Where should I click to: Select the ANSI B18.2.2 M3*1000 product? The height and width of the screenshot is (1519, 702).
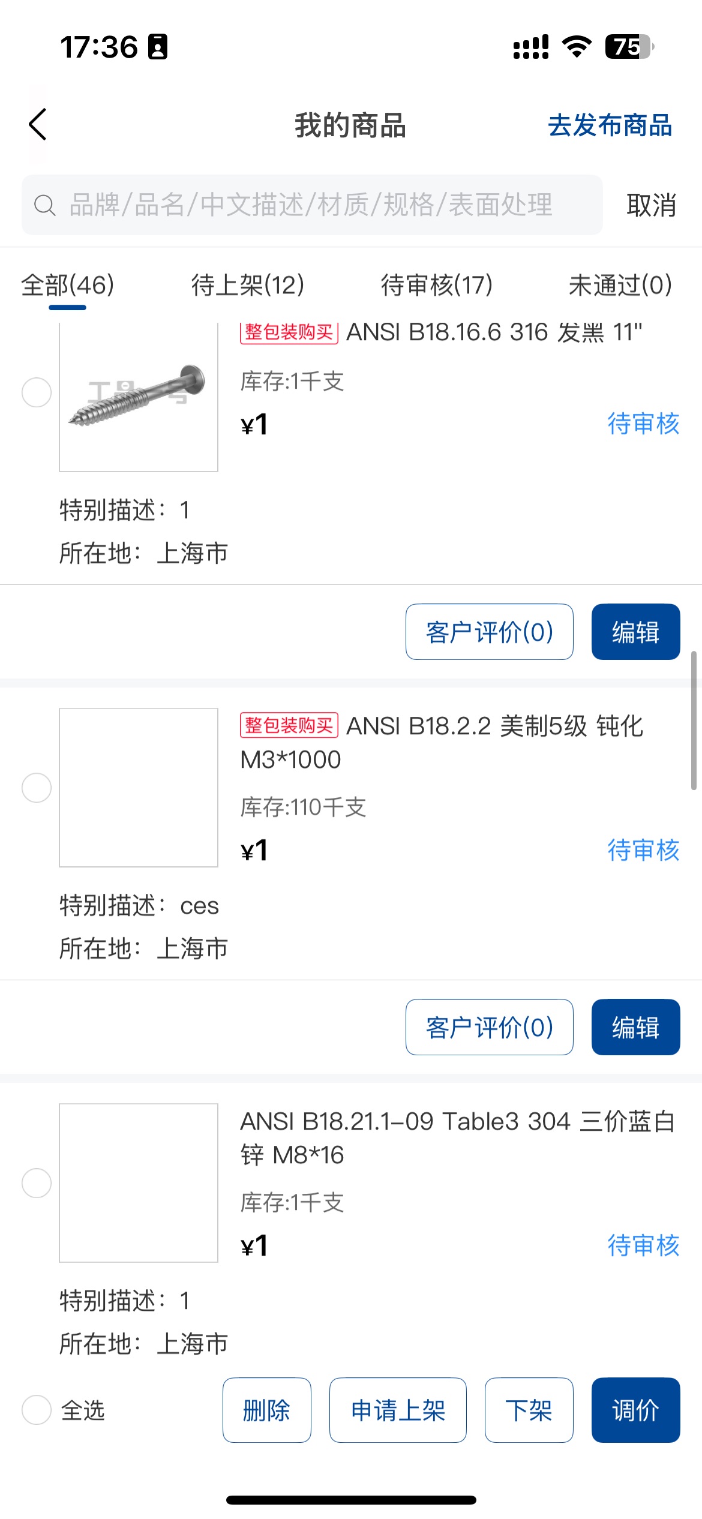(x=37, y=788)
